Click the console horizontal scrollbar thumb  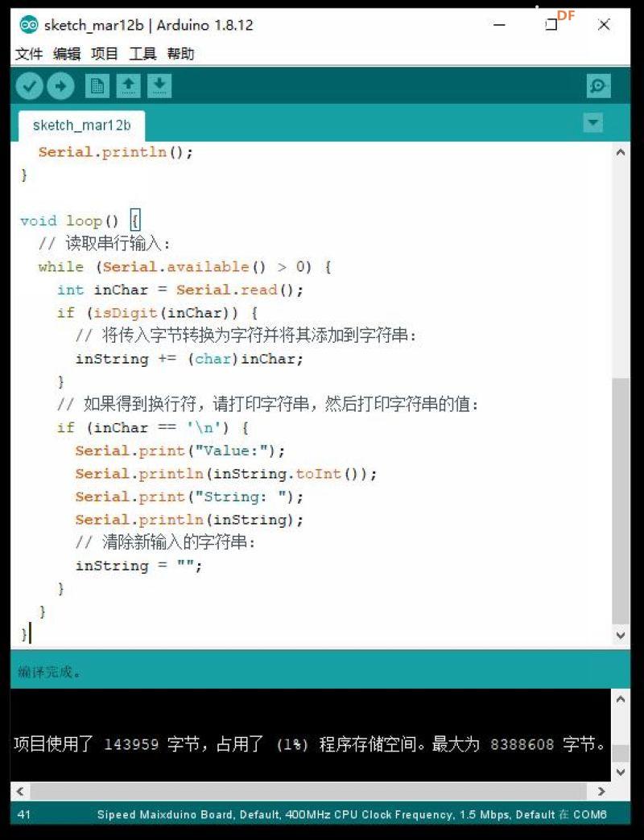tap(308, 791)
